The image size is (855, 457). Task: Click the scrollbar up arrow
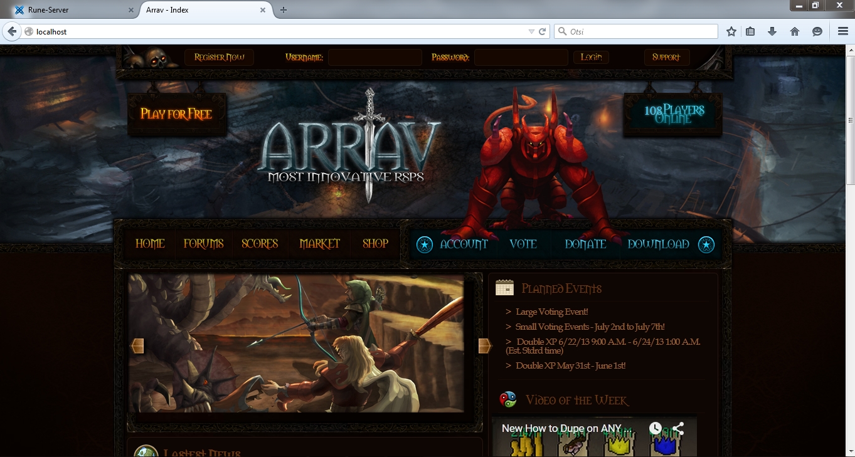[x=850, y=50]
